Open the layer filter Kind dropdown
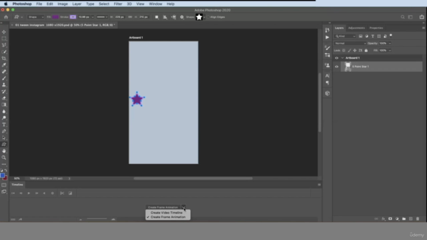This screenshot has width=427, height=240. (x=346, y=36)
